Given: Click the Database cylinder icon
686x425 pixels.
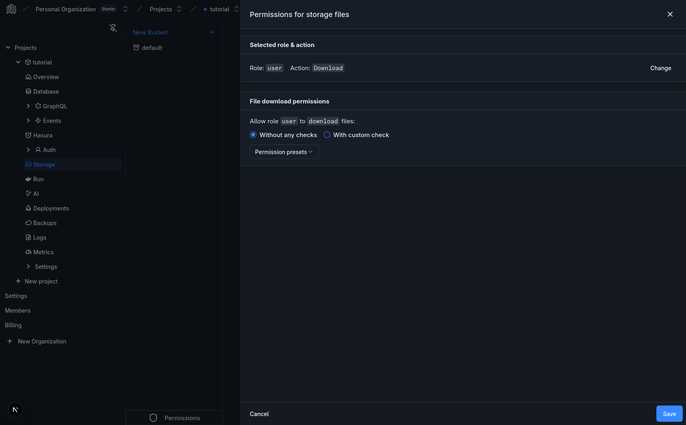Looking at the screenshot, I should coord(28,91).
